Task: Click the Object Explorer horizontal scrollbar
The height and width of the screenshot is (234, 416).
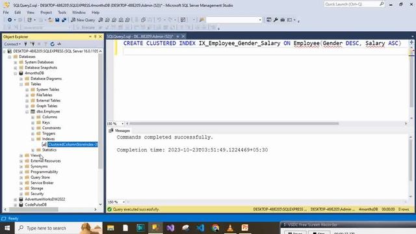Action: [x=33, y=209]
